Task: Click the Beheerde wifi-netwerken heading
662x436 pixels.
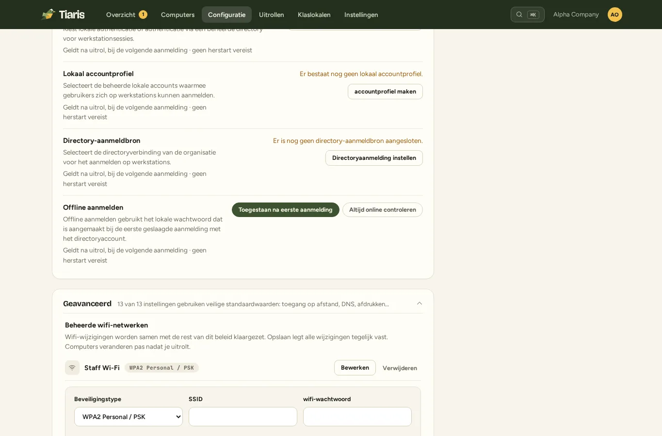Action: tap(106, 325)
